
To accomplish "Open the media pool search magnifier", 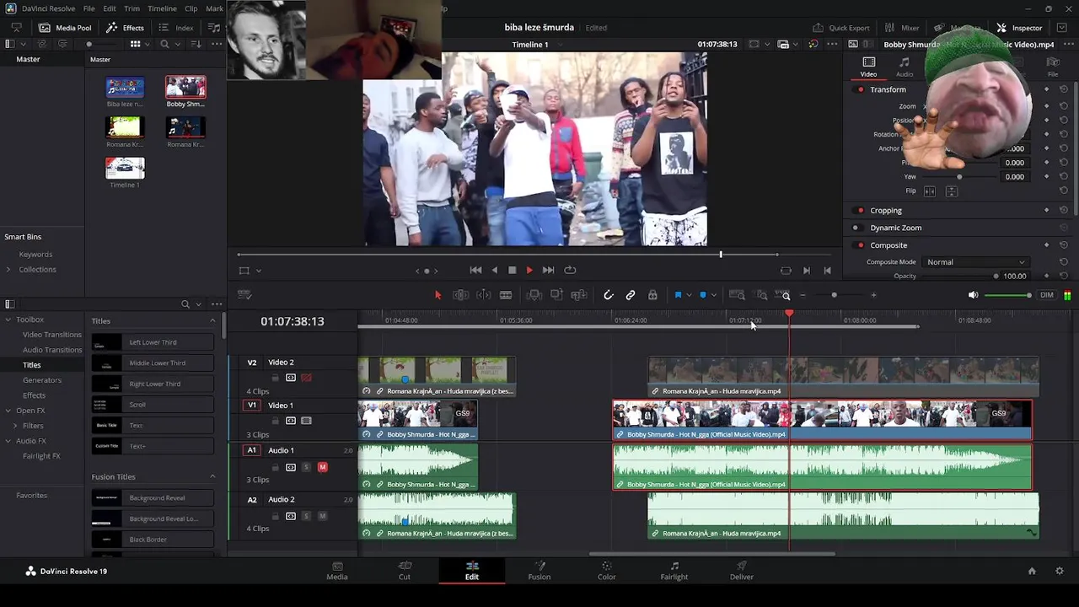I will click(164, 44).
